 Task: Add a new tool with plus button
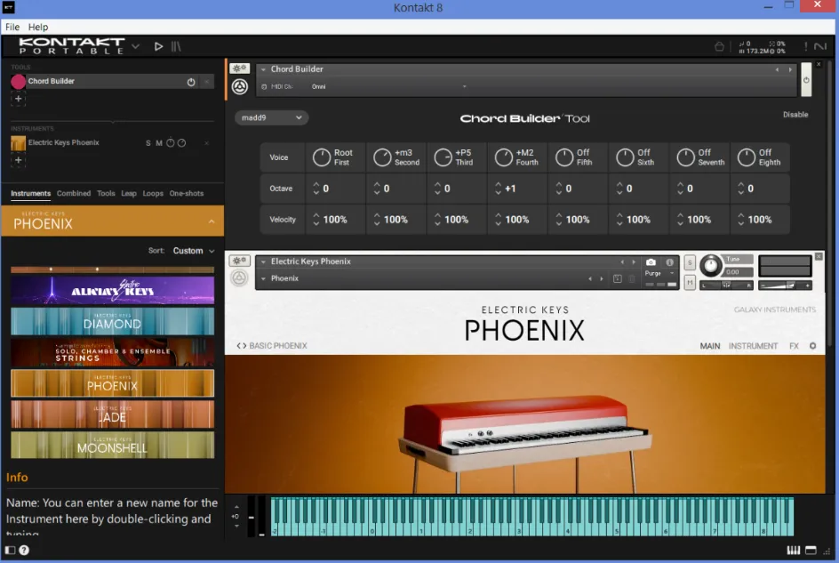pos(18,99)
